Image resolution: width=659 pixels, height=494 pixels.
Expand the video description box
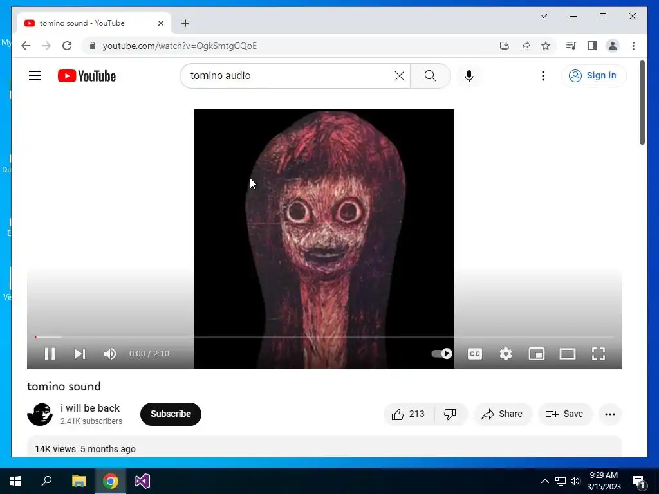(x=324, y=446)
